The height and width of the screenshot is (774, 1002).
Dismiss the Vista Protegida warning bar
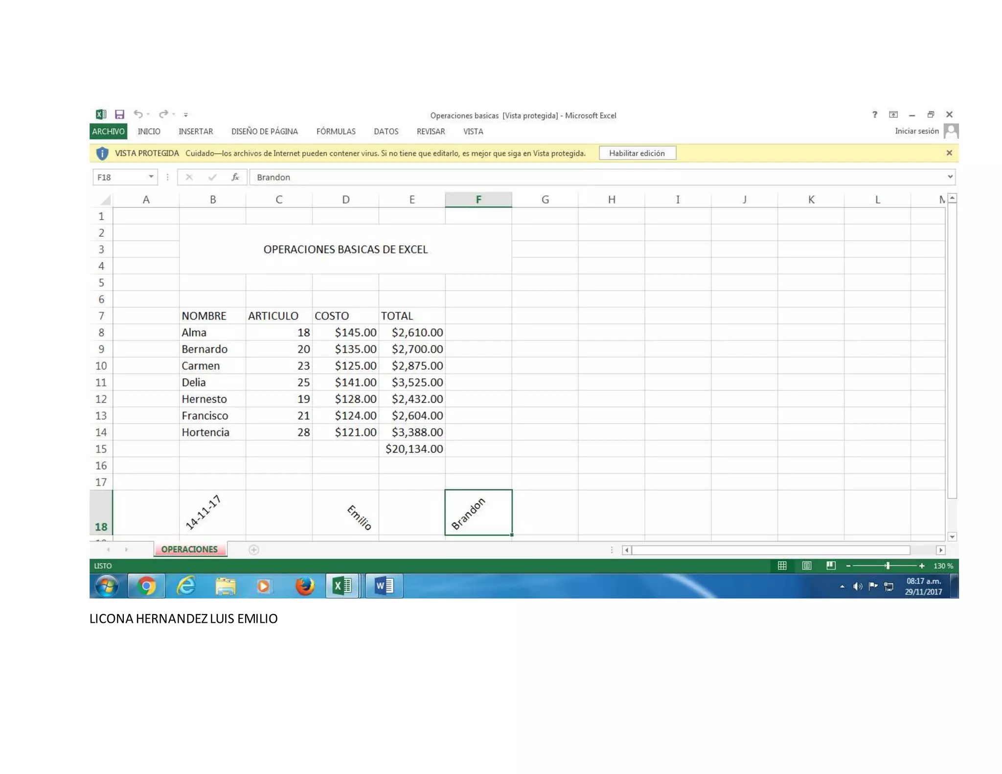tap(949, 153)
